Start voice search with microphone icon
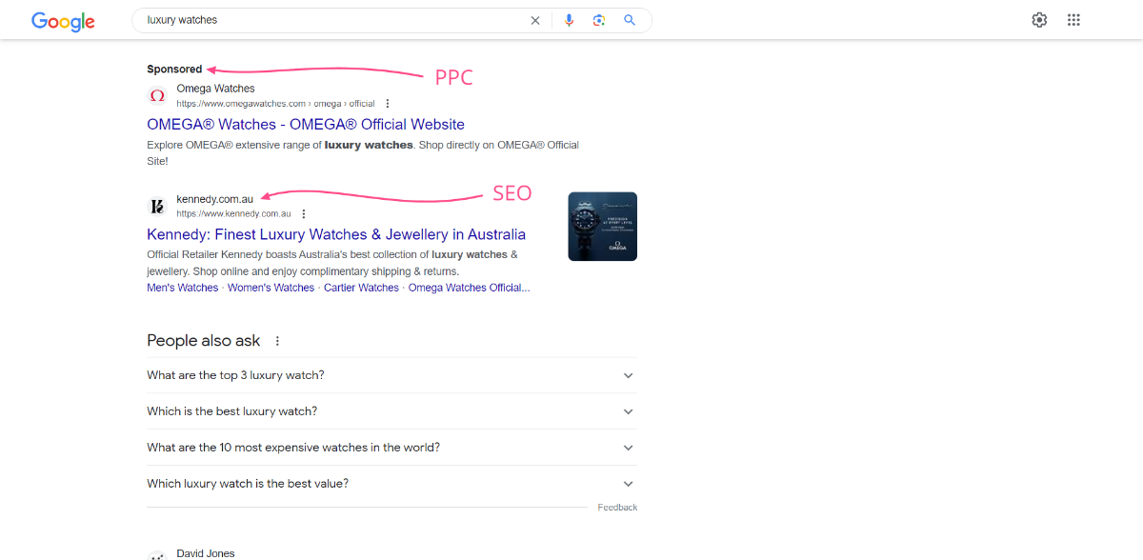 click(x=569, y=20)
